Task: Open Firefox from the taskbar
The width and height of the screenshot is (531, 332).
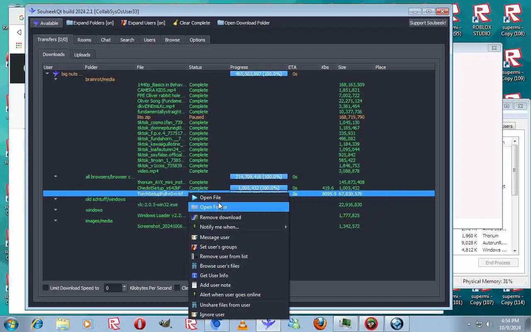Action: pos(320,324)
